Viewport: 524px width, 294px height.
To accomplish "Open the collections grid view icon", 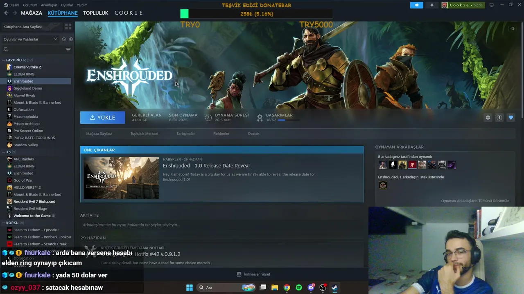I will [68, 27].
